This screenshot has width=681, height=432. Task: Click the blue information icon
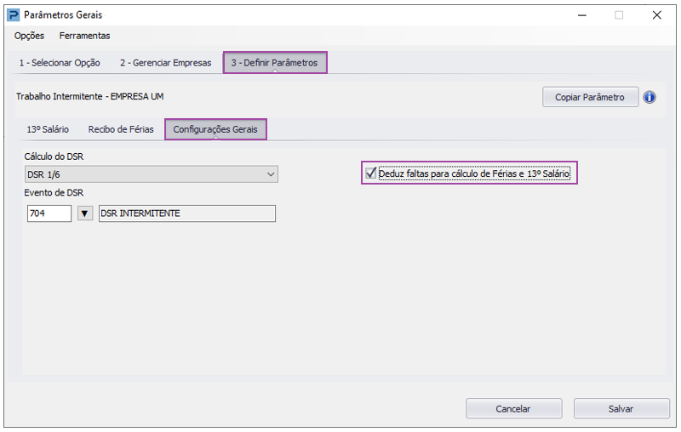(650, 97)
